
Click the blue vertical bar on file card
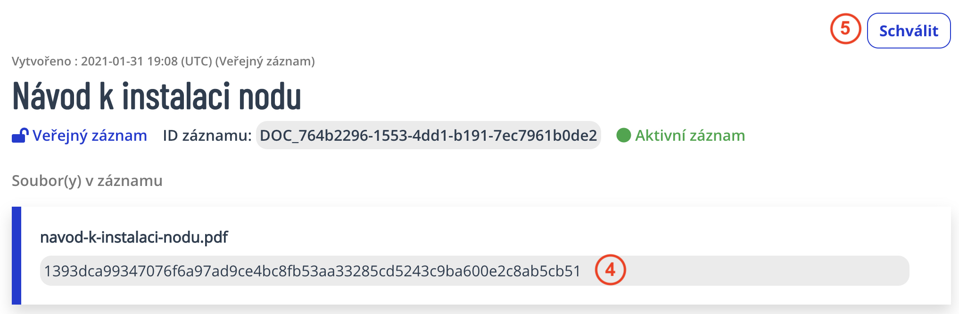coord(17,255)
